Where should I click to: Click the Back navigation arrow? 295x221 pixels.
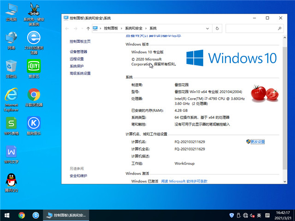[67, 29]
